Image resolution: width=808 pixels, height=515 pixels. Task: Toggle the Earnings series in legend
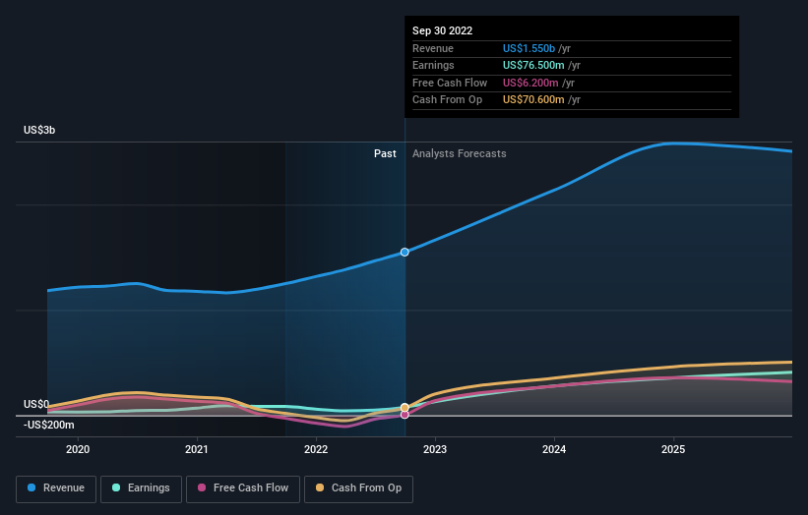(x=141, y=488)
